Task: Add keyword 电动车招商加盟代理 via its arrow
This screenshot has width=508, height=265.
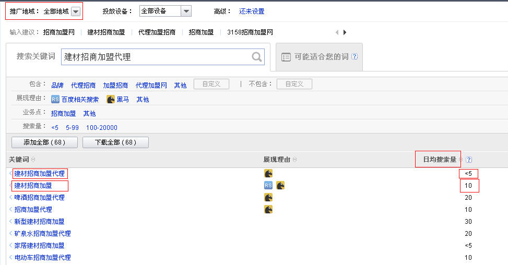Action: (x=10, y=257)
